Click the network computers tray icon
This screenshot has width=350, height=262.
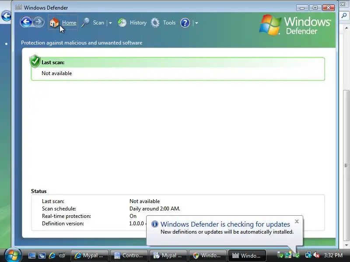pos(308,255)
